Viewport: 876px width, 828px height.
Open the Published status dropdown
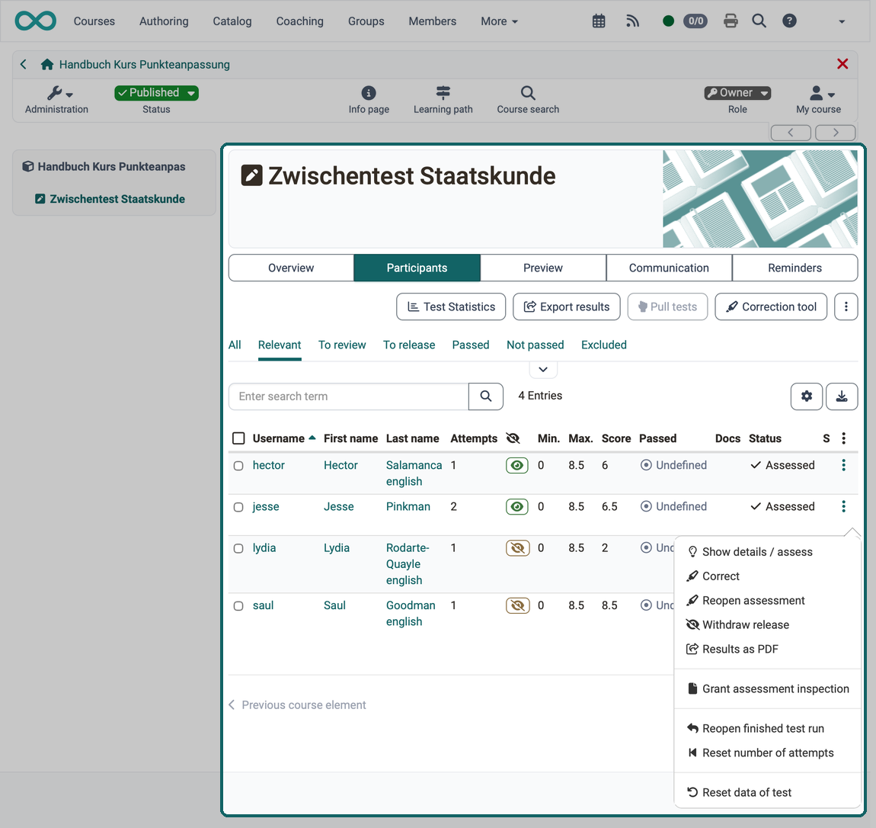[x=156, y=93]
